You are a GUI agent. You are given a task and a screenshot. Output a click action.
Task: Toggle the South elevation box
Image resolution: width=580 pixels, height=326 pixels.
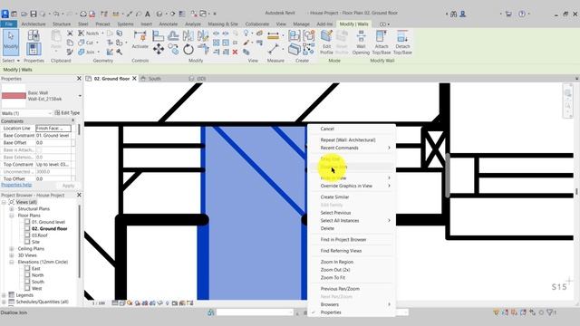coord(27,282)
